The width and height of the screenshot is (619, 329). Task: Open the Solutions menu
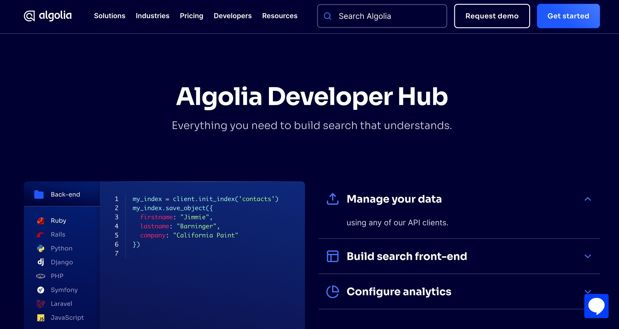coord(110,16)
